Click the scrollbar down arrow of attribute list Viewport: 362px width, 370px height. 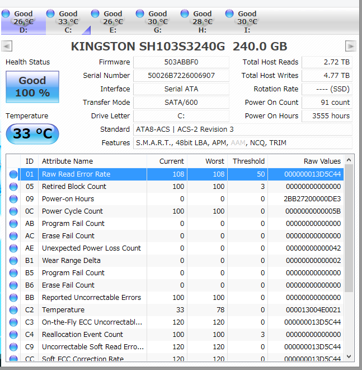[349, 357]
